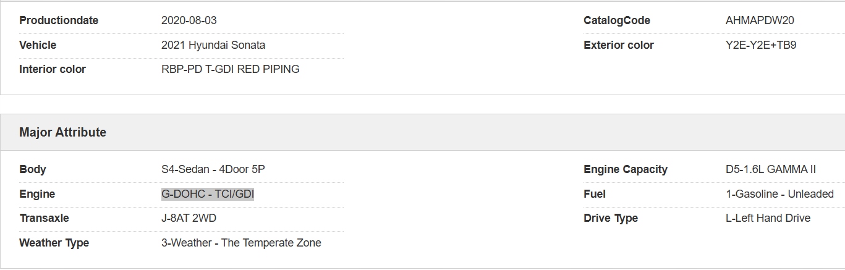
Task: Click the Productiondate field label
Action: tap(59, 20)
